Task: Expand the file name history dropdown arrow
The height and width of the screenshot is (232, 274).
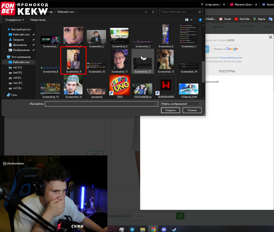Action: click(156, 104)
